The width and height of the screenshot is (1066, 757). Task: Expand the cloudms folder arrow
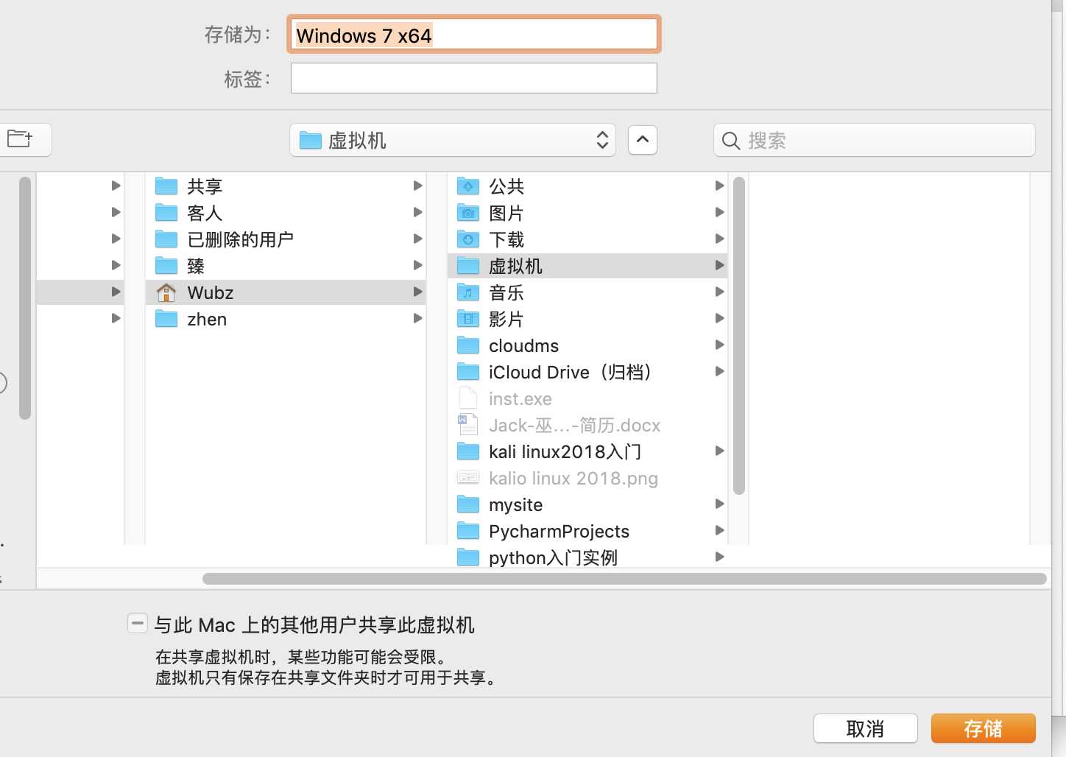coord(719,345)
